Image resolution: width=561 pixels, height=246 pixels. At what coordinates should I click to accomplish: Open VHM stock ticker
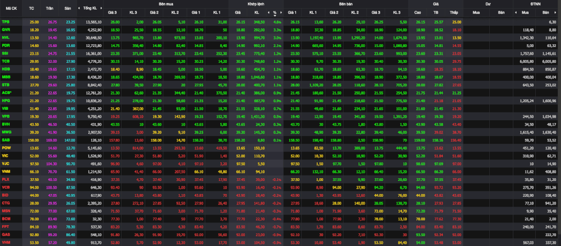click(5, 242)
